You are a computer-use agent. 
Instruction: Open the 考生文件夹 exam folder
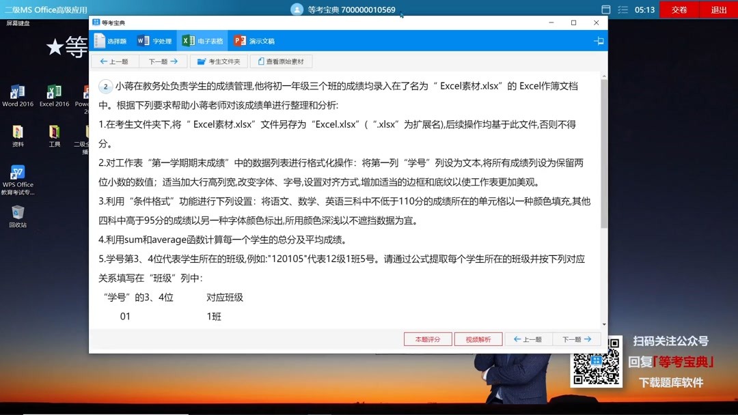[x=219, y=61]
